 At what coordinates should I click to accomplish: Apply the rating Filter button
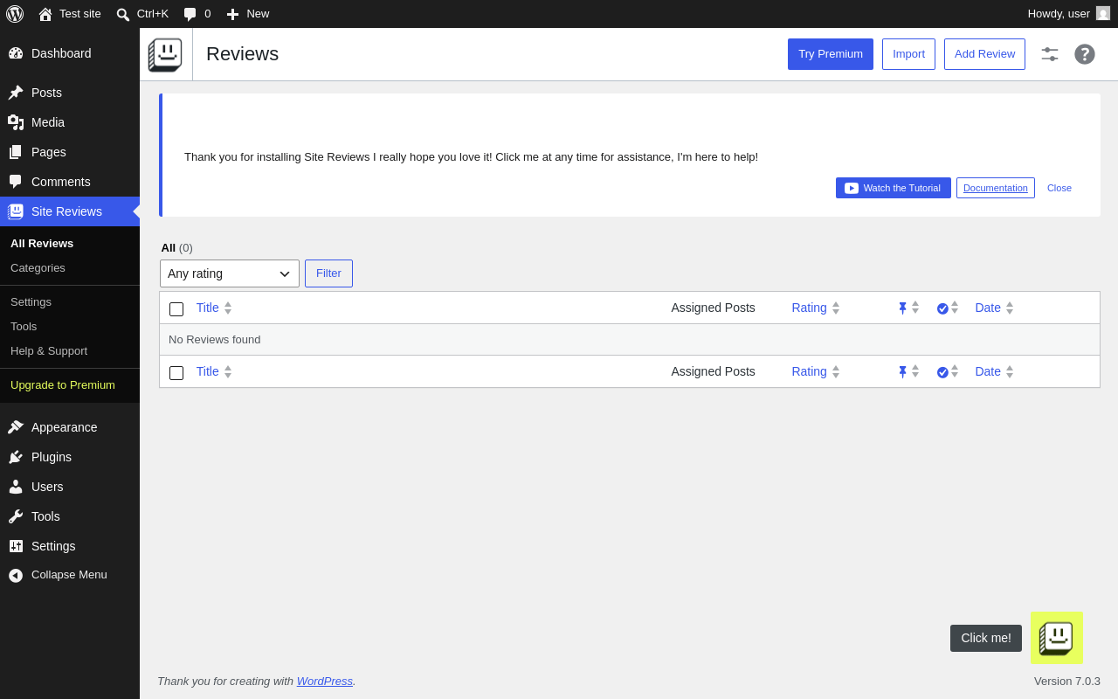coord(328,273)
